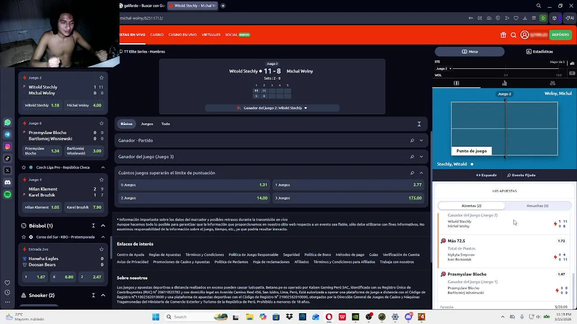Viewport: 577px width, 324px height.
Task: Switch to the Juegos markets tab
Action: pos(147,124)
